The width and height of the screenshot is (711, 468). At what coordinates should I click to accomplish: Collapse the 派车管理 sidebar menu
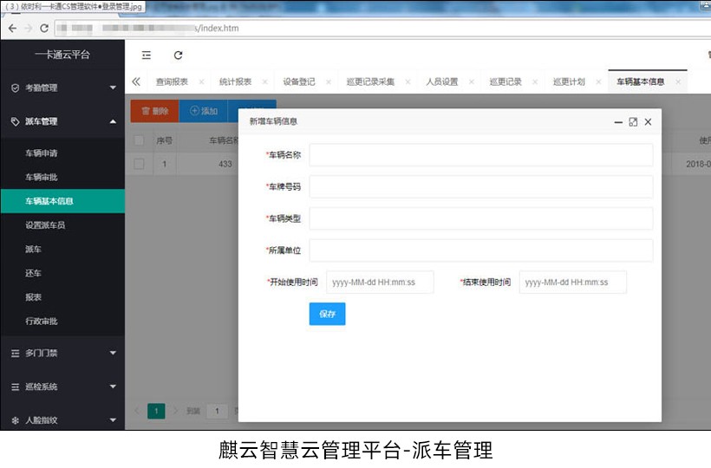click(x=62, y=121)
